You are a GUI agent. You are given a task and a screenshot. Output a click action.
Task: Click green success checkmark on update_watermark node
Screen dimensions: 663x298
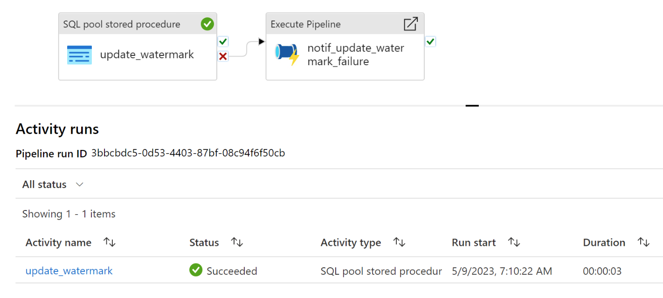[x=207, y=24]
